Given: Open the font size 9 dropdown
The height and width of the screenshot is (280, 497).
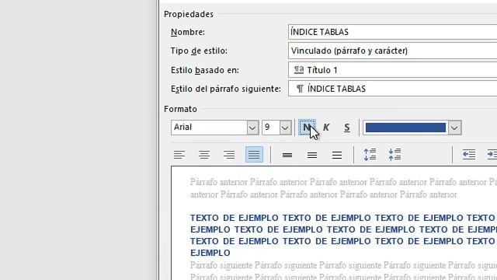Looking at the screenshot, I should click(285, 128).
